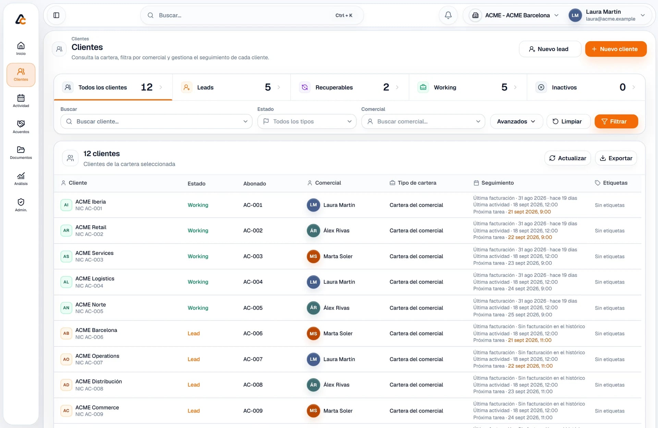Open Acuerdos handshake in sidebar
The width and height of the screenshot is (658, 428).
coord(21,127)
